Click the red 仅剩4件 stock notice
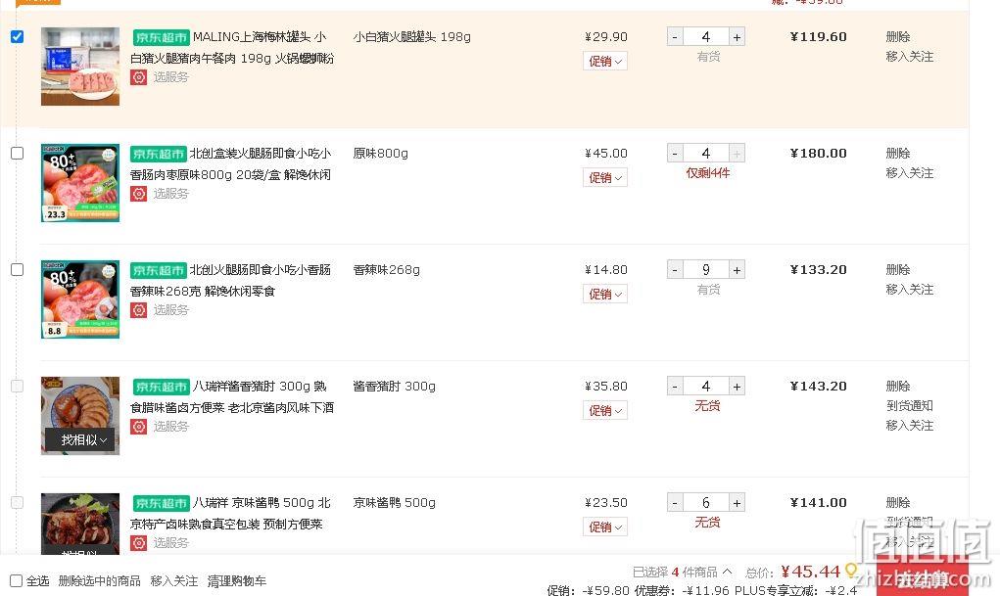The width and height of the screenshot is (1000, 596). pos(708,173)
